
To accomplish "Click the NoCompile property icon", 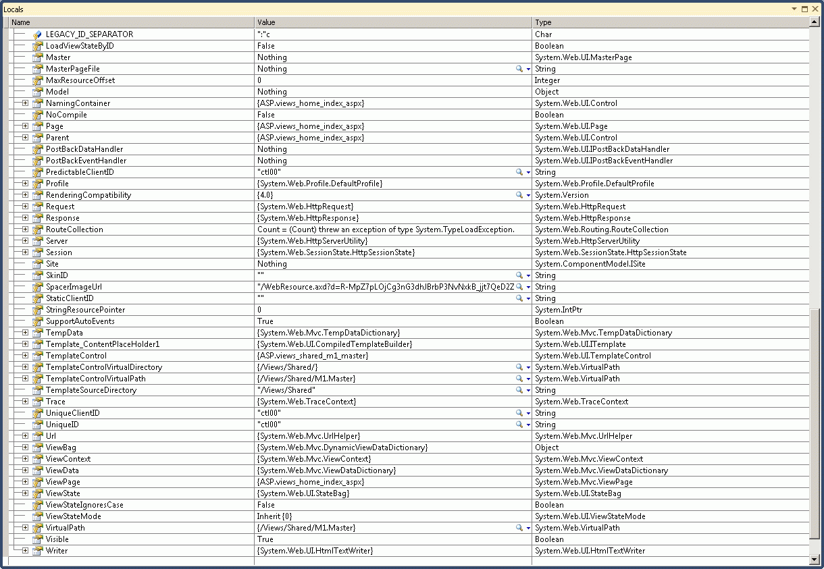I will coord(38,115).
